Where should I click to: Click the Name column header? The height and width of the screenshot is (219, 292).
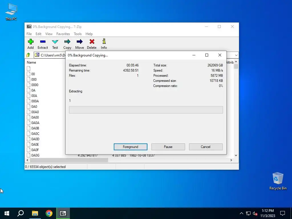coord(31,62)
